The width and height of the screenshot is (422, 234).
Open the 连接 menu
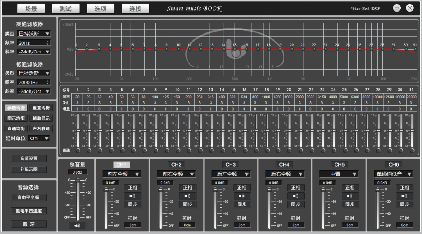[x=135, y=9]
